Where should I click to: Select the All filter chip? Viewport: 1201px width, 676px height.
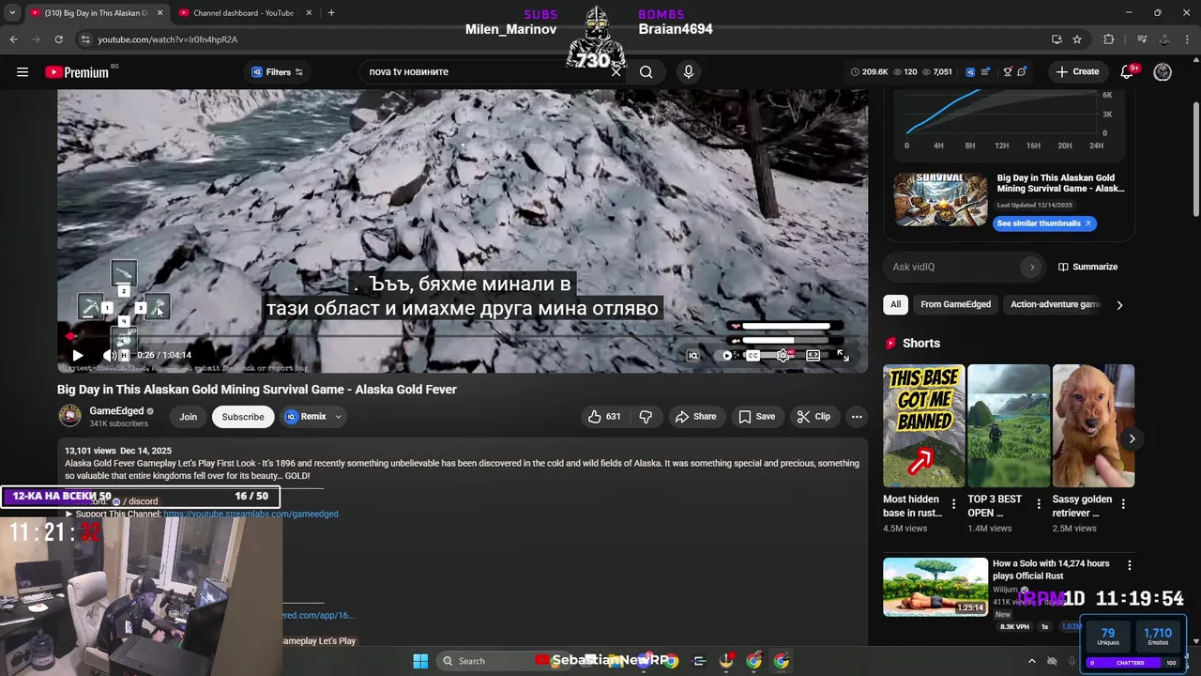pyautogui.click(x=896, y=304)
